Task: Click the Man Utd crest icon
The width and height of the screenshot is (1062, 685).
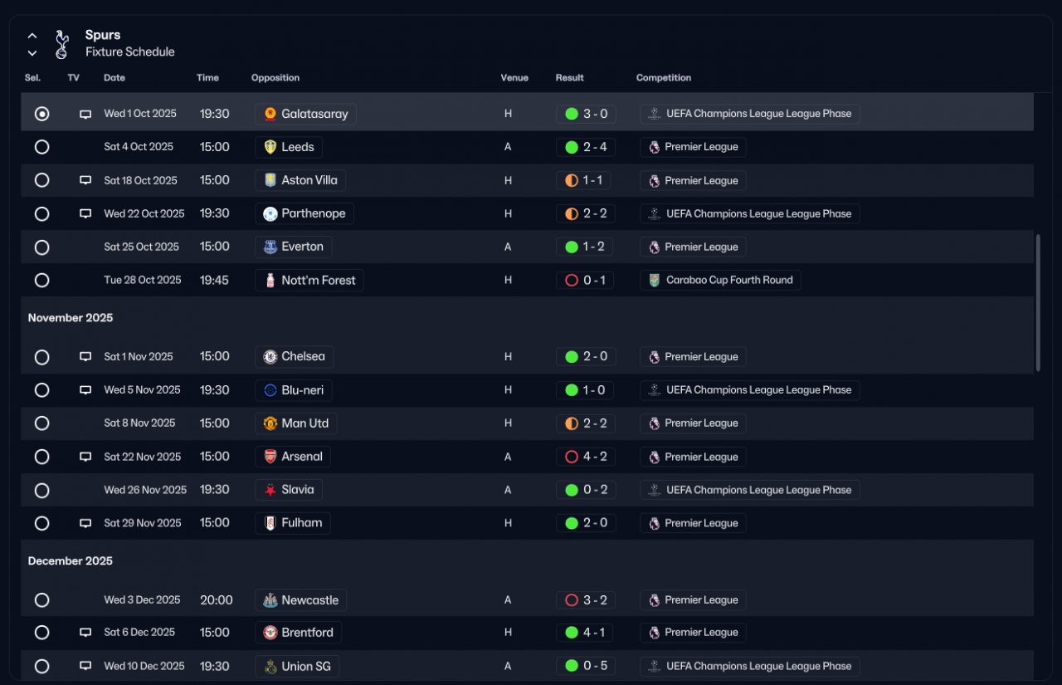Action: (x=270, y=423)
